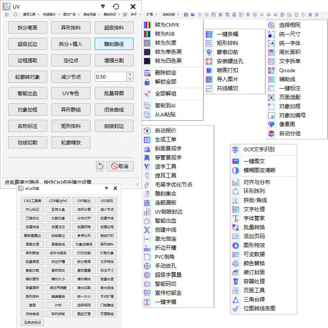Click the 自动报价 yen icon
Viewport: 328px width, 328px height.
(x=147, y=131)
